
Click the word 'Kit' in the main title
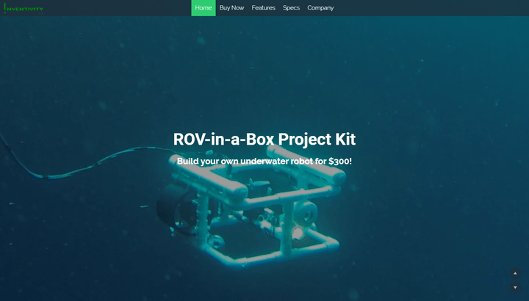click(x=342, y=139)
